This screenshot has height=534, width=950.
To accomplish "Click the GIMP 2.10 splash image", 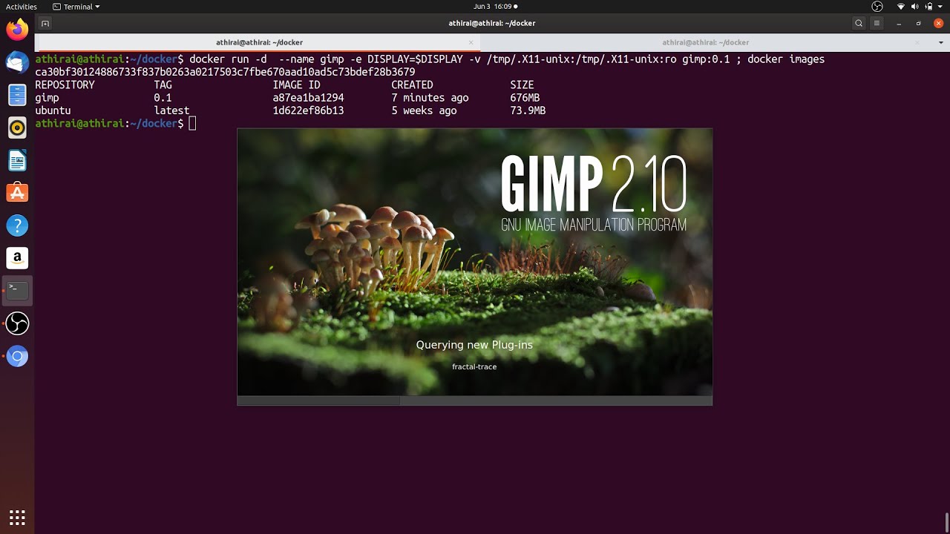I will tap(475, 262).
